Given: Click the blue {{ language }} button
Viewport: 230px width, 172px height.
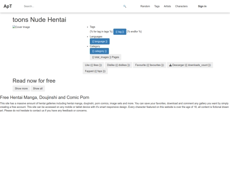Looking at the screenshot, I should click(100, 41).
